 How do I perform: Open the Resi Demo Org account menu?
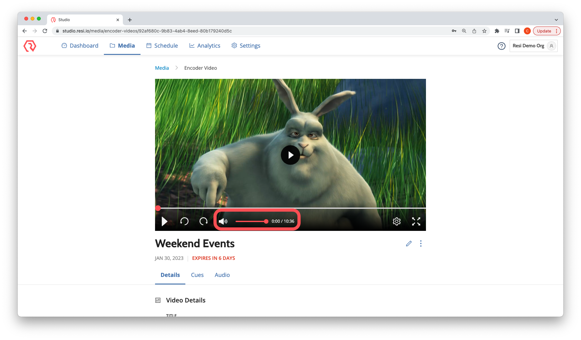click(x=533, y=46)
